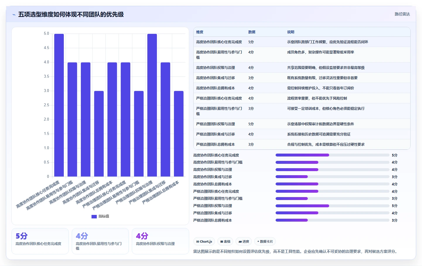Image resolution: width=422 pixels, height=266 pixels.
Task: Click the first chart bar 高度协作团队核心任务完成度
Action: 59,105
